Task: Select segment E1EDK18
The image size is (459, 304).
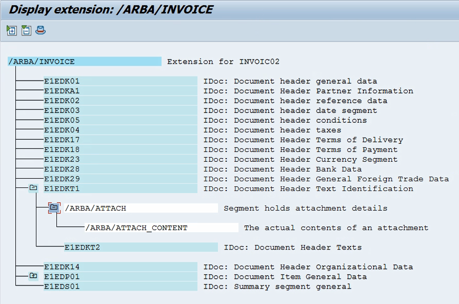Action: click(121, 149)
